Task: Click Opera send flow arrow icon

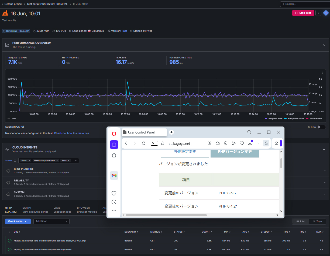Action: [x=234, y=143]
